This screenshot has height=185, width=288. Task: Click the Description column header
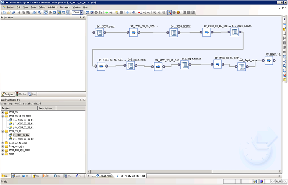[x=45, y=108]
